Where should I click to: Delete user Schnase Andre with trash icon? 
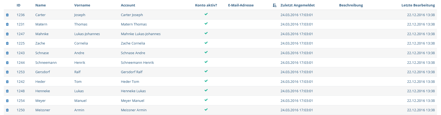point(7,53)
